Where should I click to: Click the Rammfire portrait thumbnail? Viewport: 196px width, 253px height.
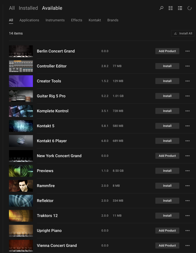point(21,186)
